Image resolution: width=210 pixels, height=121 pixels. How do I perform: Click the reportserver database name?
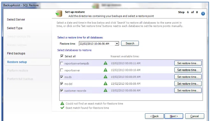coord(72,70)
